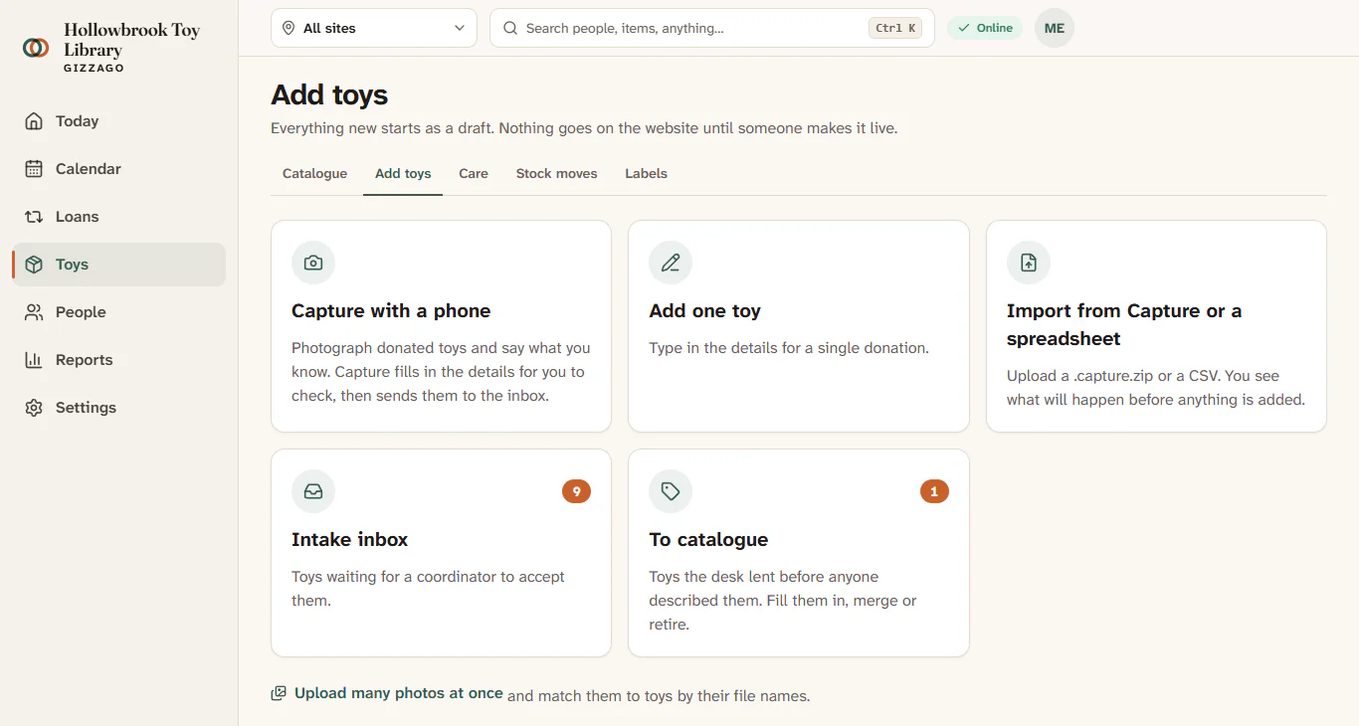The width and height of the screenshot is (1359, 726).
Task: Open the People icon in sidebar
Action: [x=34, y=312]
